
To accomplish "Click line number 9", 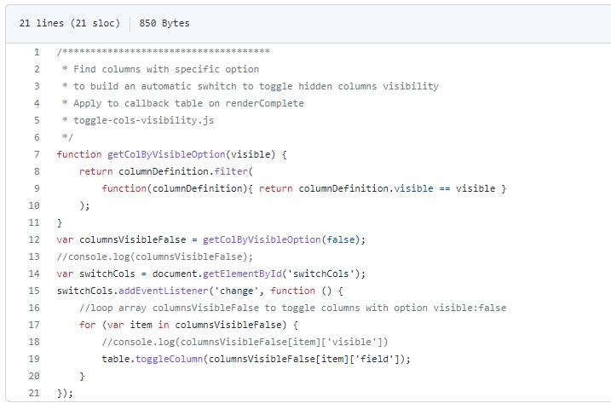I will tap(37, 188).
